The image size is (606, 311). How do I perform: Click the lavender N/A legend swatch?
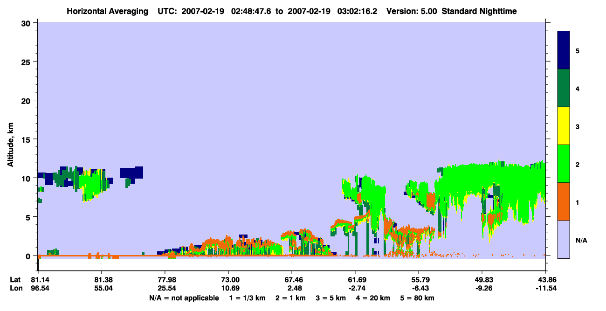click(564, 239)
